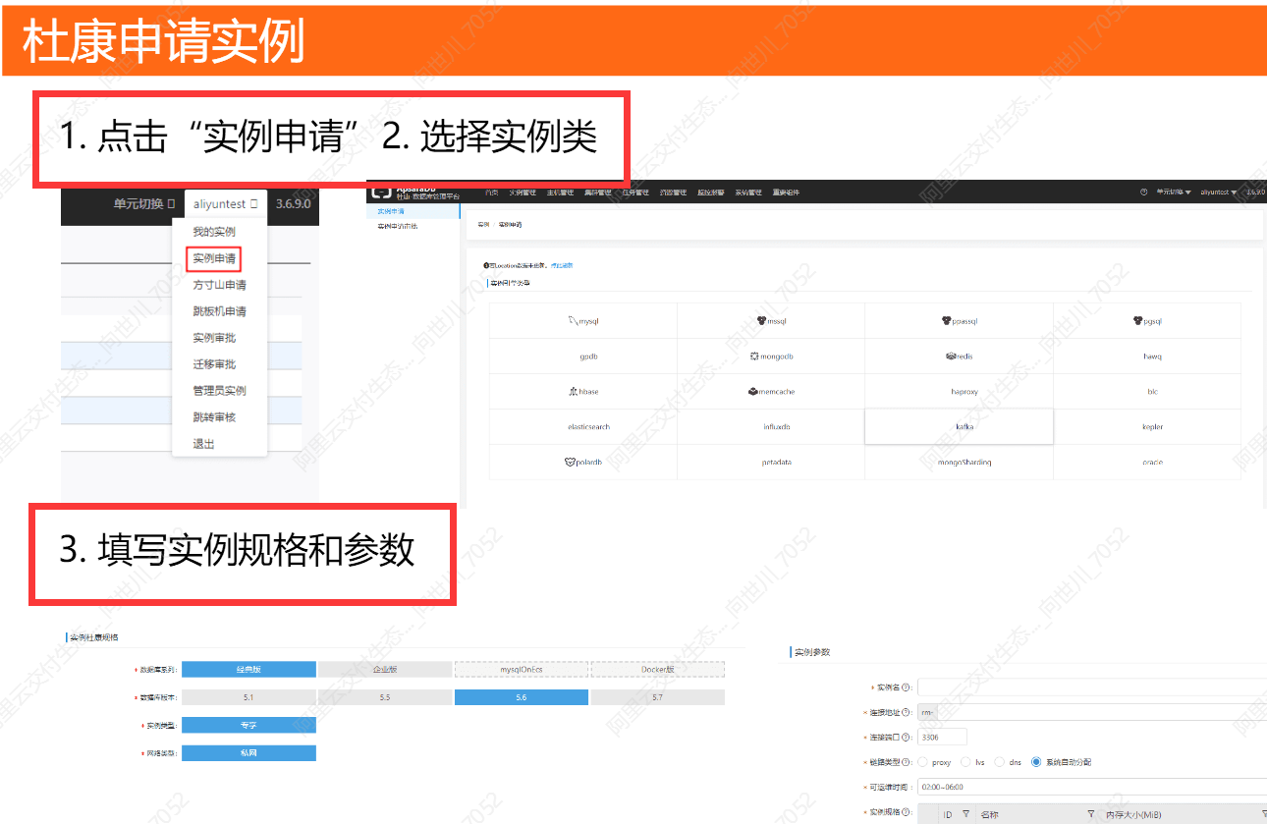1267x824 pixels.
Task: Click the mssql database icon
Action: [761, 320]
